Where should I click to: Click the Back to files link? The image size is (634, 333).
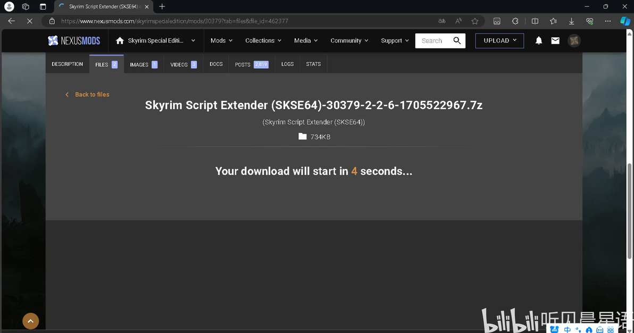(x=87, y=94)
